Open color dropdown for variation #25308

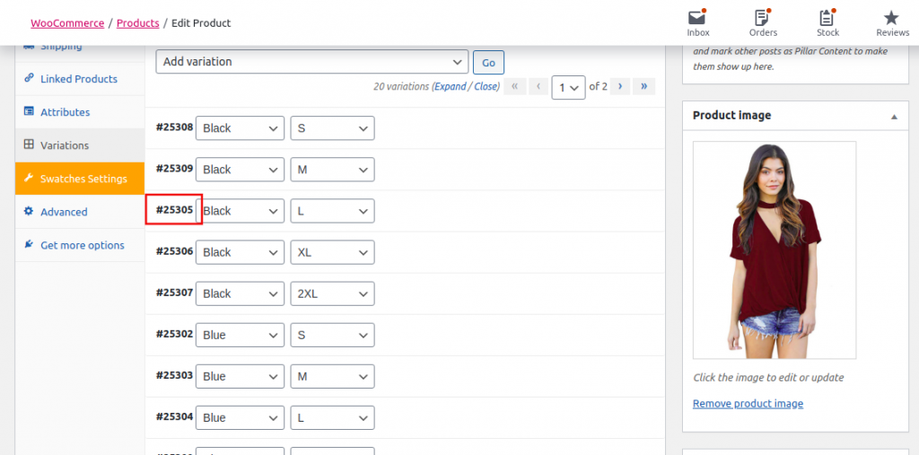pyautogui.click(x=240, y=127)
